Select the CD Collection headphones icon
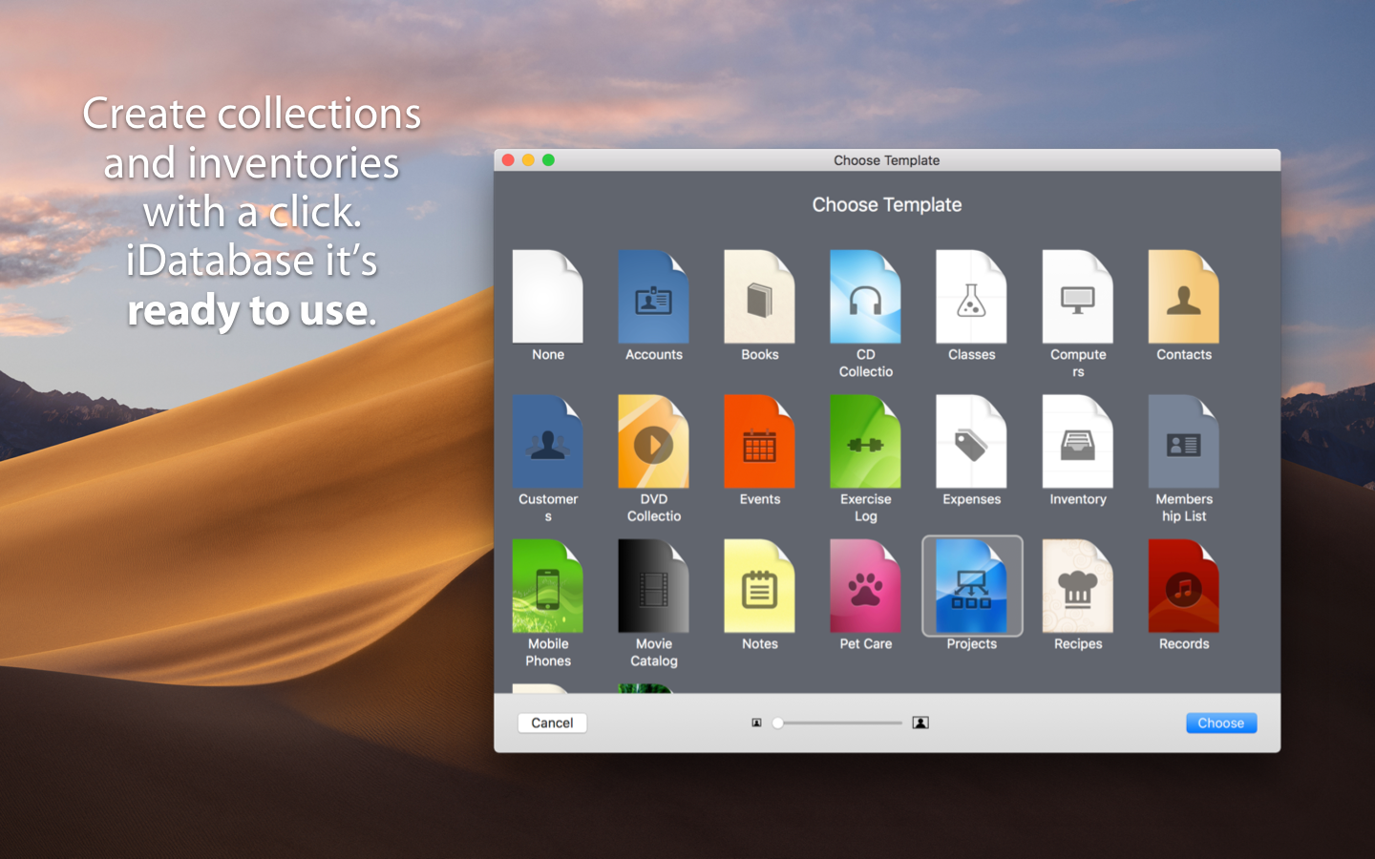Screen dimensions: 1375x859 (865, 297)
